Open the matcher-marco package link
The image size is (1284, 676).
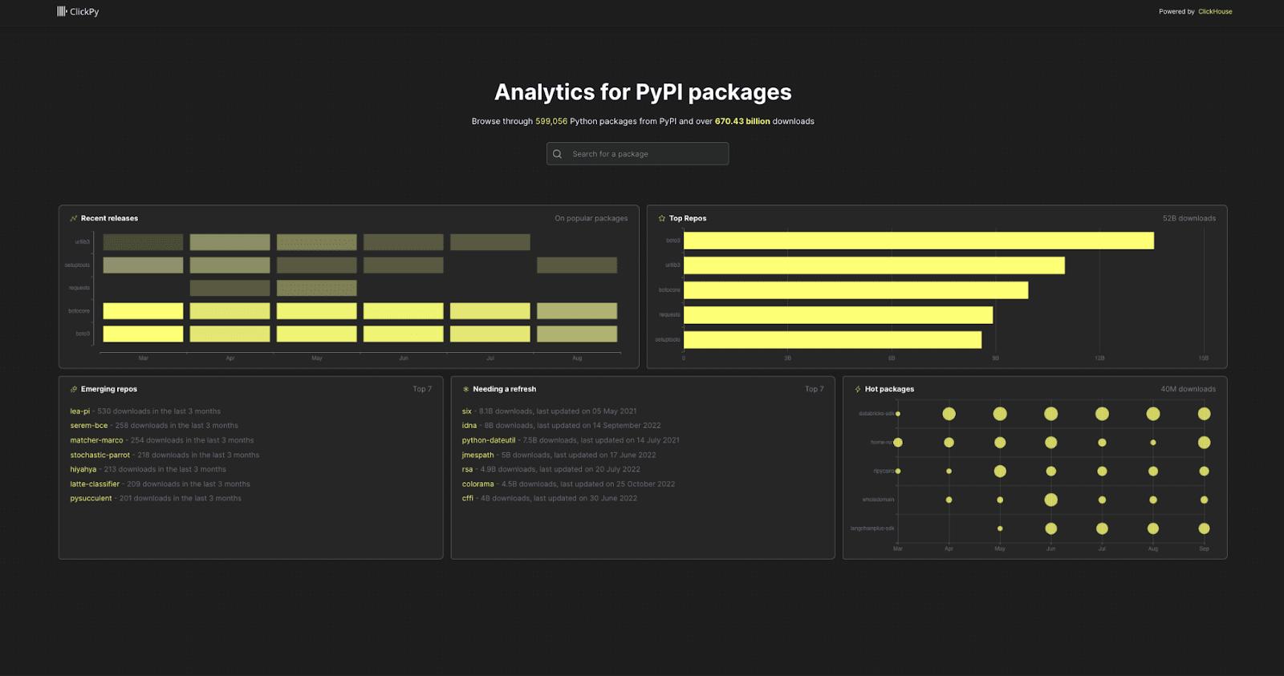tap(96, 440)
